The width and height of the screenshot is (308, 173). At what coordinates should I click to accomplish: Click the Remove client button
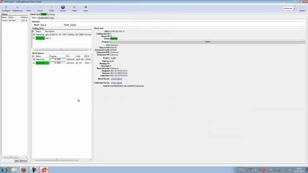click(x=24, y=161)
